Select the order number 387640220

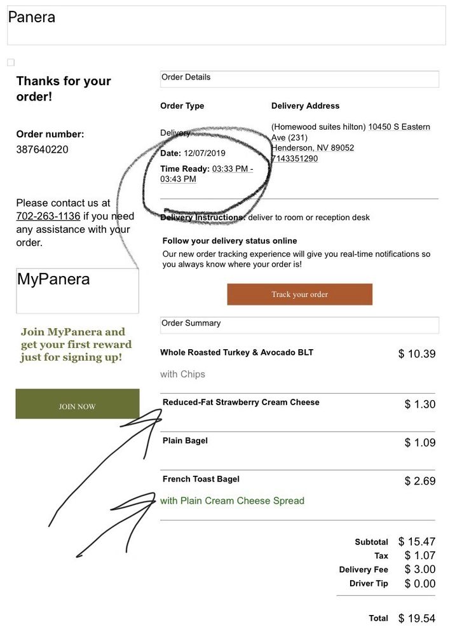[42, 150]
